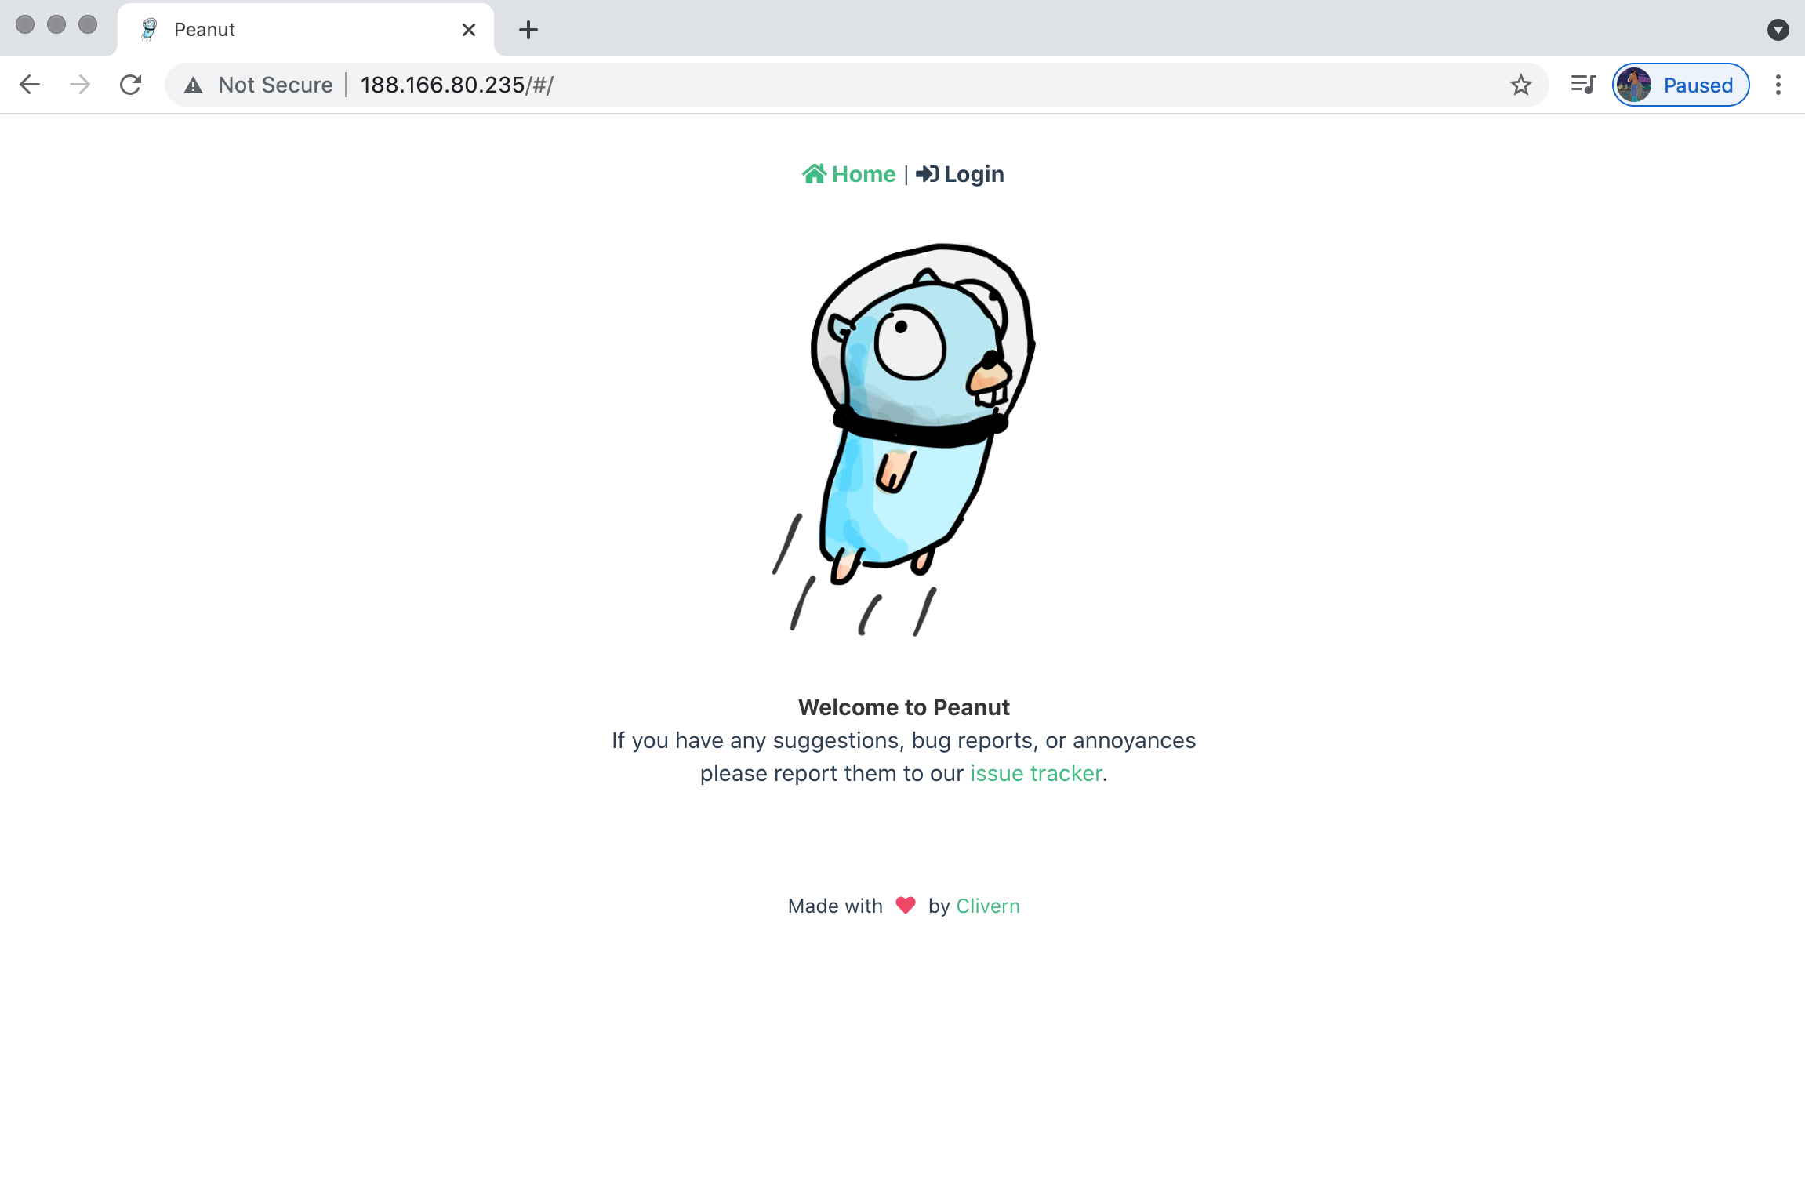This screenshot has width=1805, height=1195.
Task: Open Chrome three-dot menu
Action: click(1778, 85)
